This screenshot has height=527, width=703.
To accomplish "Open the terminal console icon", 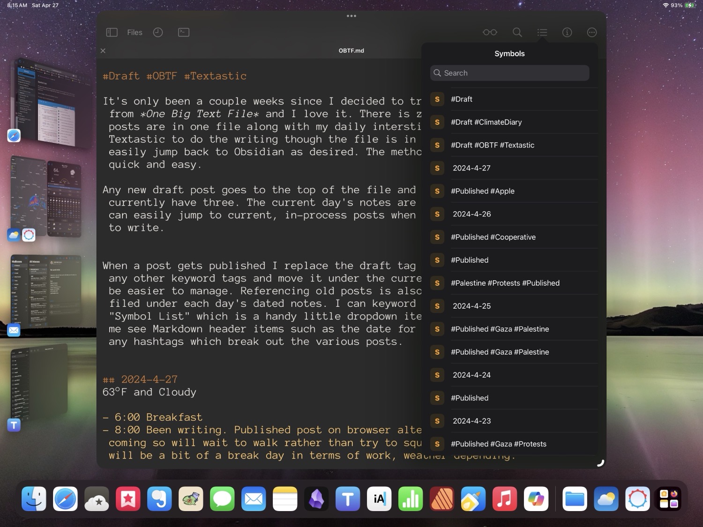I will [x=183, y=32].
